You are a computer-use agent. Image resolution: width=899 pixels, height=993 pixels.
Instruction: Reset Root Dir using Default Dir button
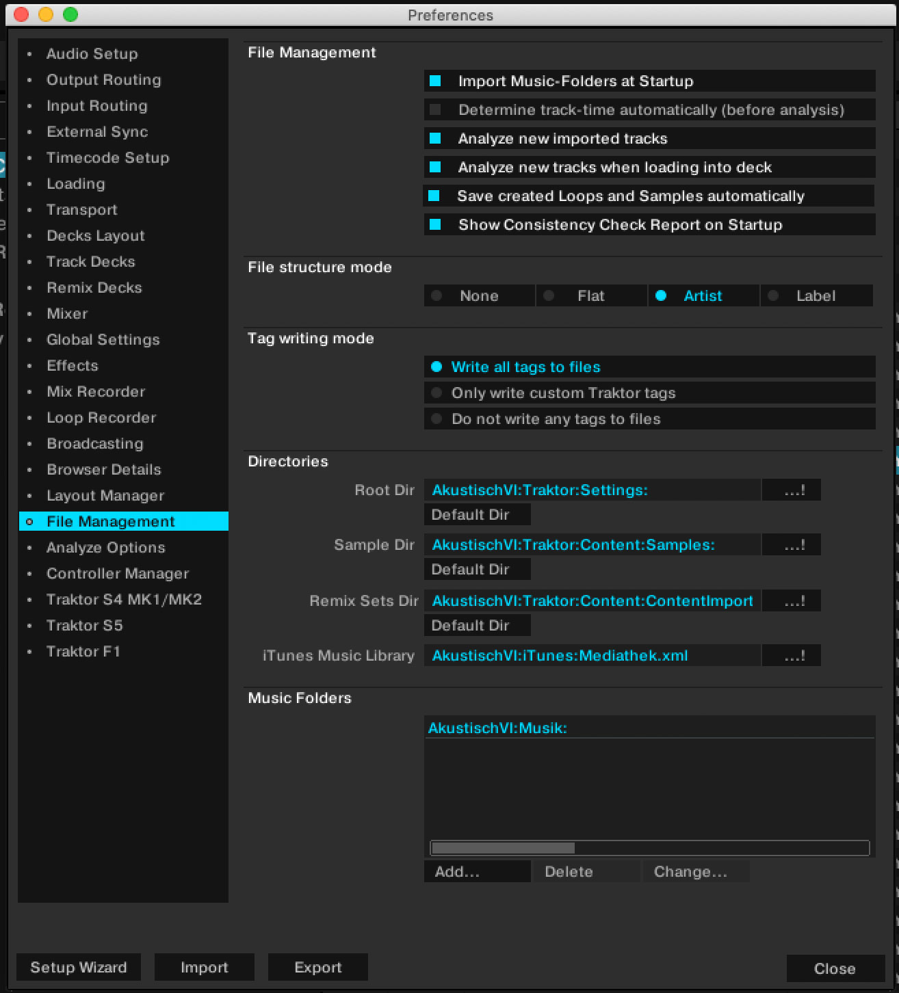pyautogui.click(x=478, y=515)
